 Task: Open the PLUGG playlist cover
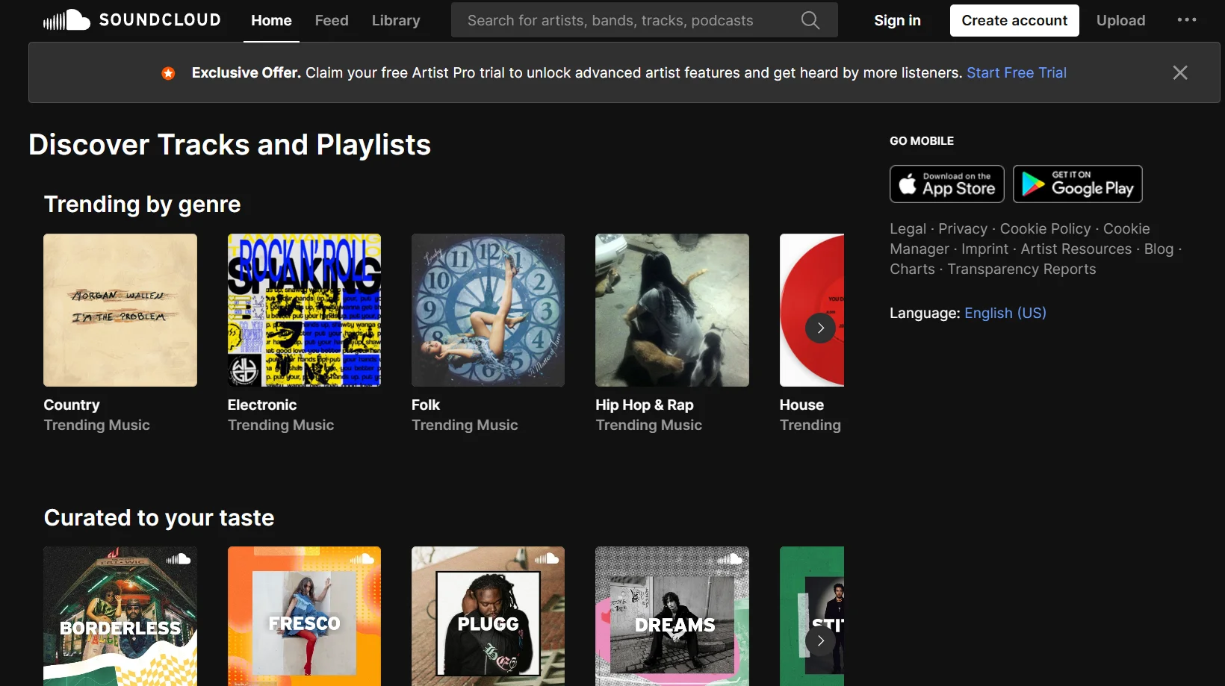coord(488,616)
